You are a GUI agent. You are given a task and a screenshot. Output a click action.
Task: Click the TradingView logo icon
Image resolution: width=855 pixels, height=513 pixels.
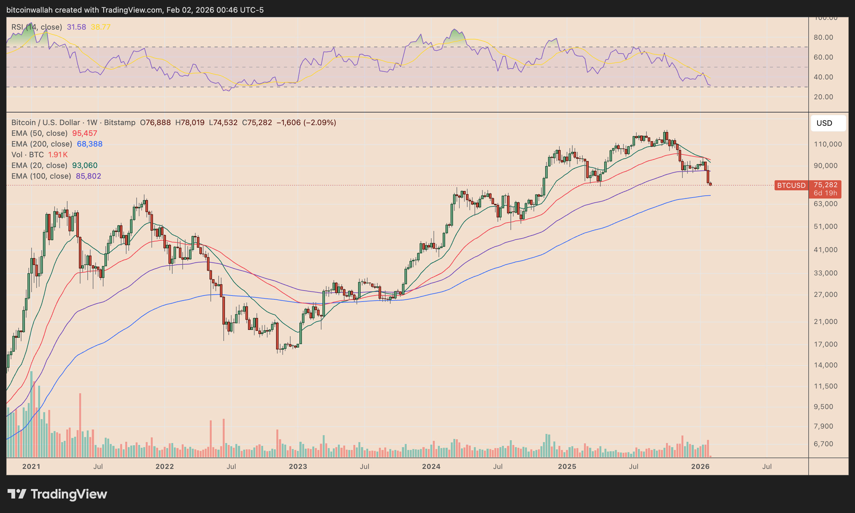tap(17, 494)
